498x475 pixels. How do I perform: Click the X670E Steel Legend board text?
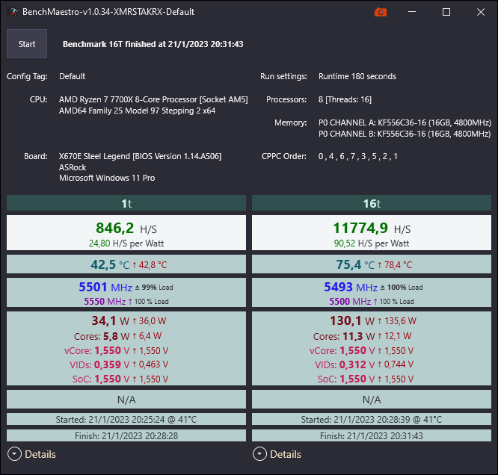(x=140, y=156)
